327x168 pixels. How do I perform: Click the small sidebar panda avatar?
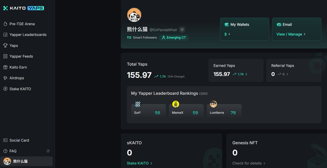[x=7, y=161]
